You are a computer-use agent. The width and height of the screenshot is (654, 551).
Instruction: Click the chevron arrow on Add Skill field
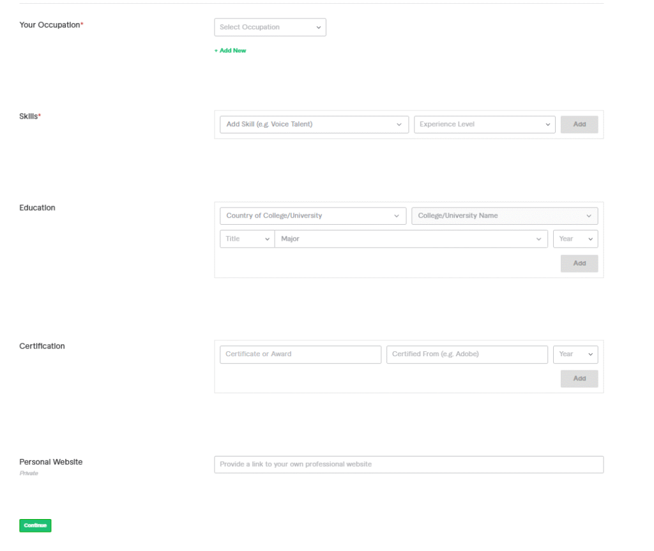click(399, 125)
